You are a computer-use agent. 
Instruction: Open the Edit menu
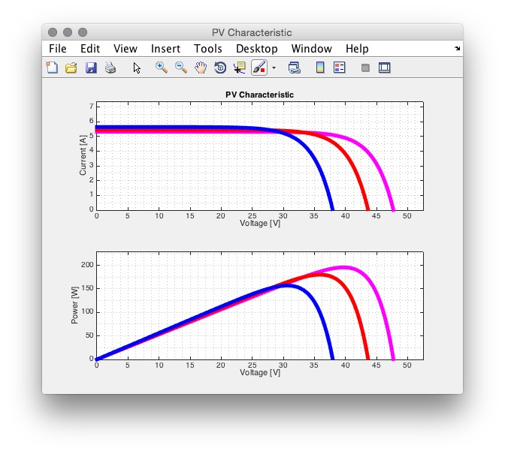[x=90, y=49]
